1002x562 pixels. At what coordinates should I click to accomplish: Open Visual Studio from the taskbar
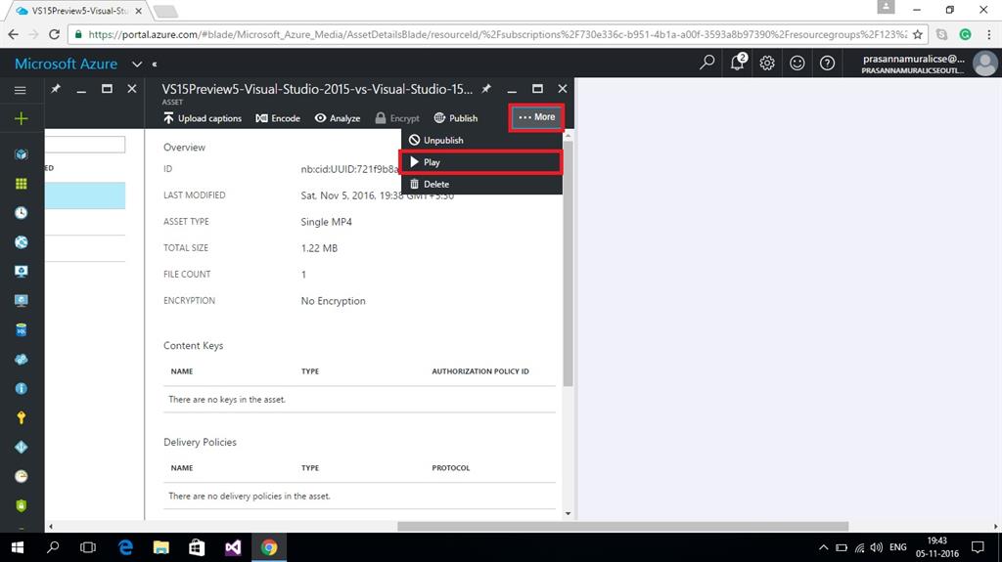pos(233,547)
